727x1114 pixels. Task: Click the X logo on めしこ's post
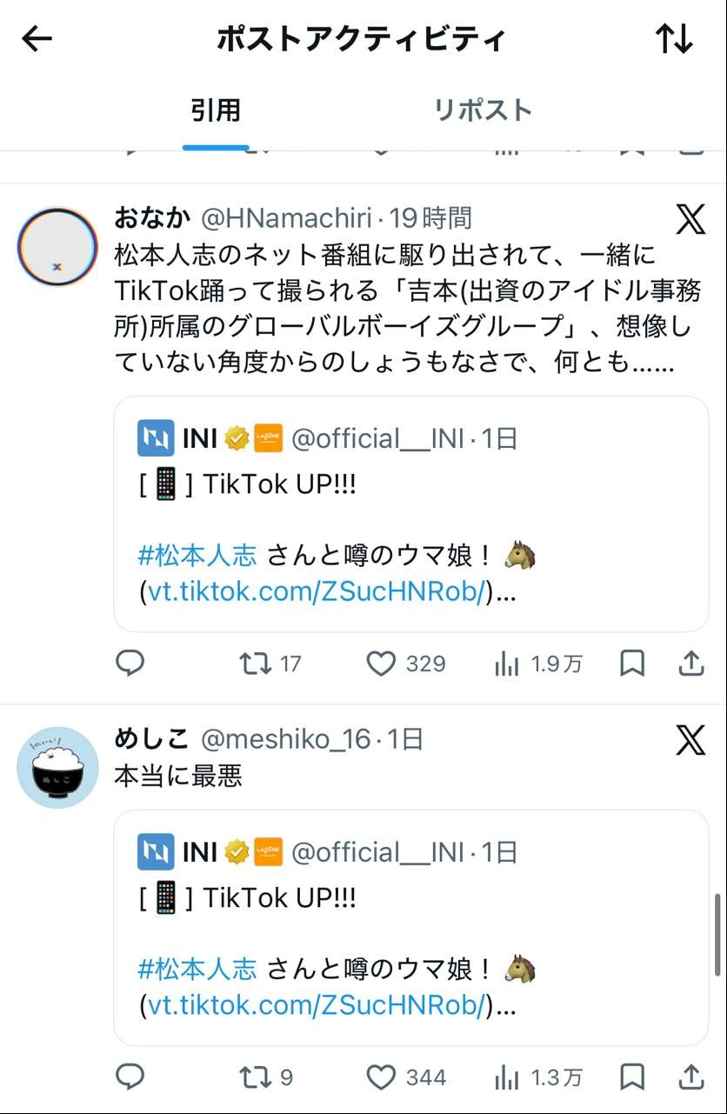point(690,740)
